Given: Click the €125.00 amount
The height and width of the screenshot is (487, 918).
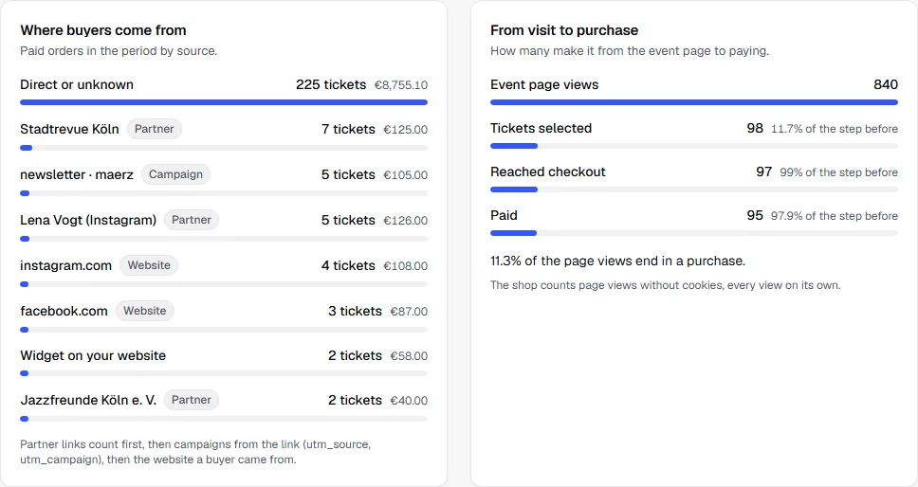Looking at the screenshot, I should pos(405,130).
